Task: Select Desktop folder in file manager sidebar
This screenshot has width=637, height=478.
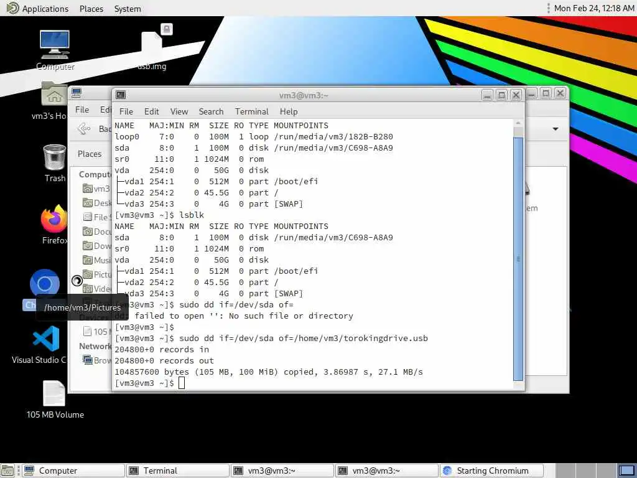Action: point(96,203)
